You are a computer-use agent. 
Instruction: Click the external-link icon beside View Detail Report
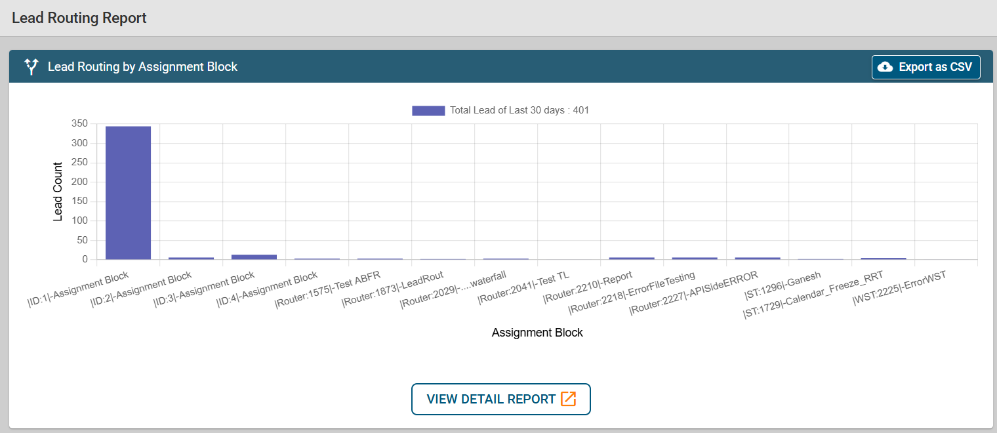[x=569, y=399]
